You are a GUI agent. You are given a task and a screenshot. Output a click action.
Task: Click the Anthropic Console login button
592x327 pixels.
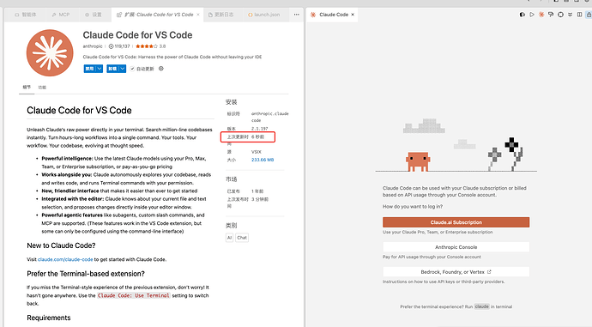click(x=456, y=247)
